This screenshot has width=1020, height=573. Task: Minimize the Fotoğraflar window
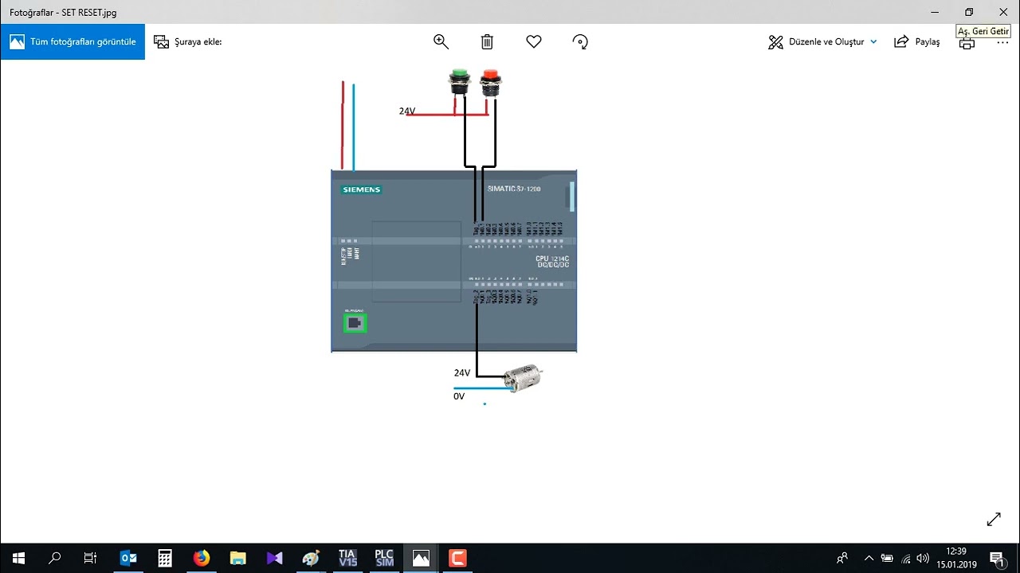pyautogui.click(x=934, y=12)
